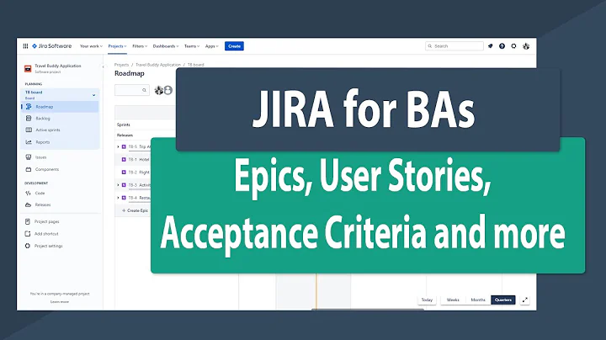This screenshot has width=606, height=340.
Task: Click the Project pages document icon
Action: pos(28,221)
